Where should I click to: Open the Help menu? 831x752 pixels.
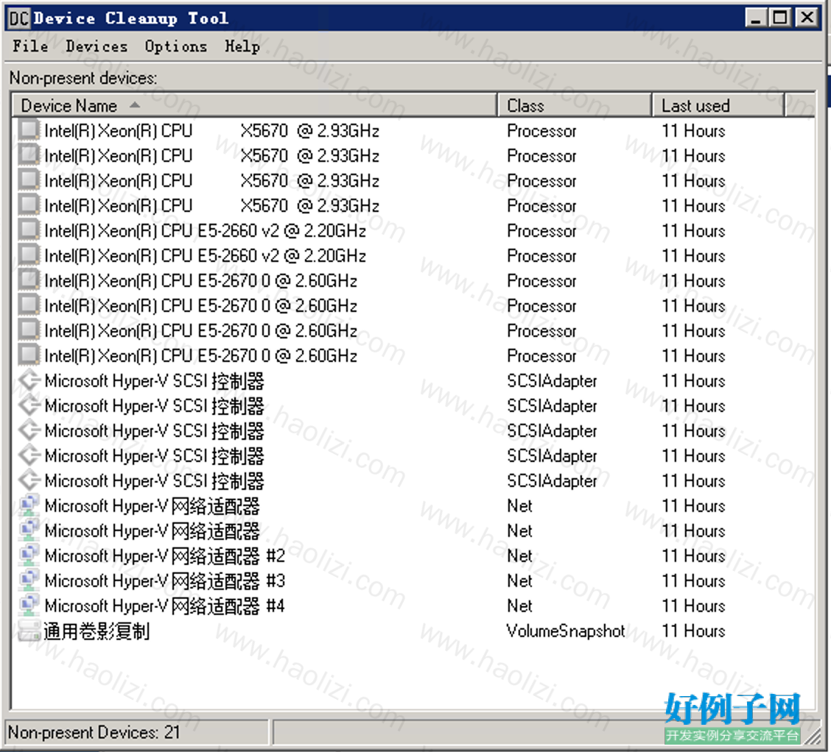click(242, 46)
